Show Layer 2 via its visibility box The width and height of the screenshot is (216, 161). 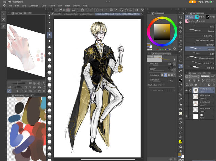[186, 103]
